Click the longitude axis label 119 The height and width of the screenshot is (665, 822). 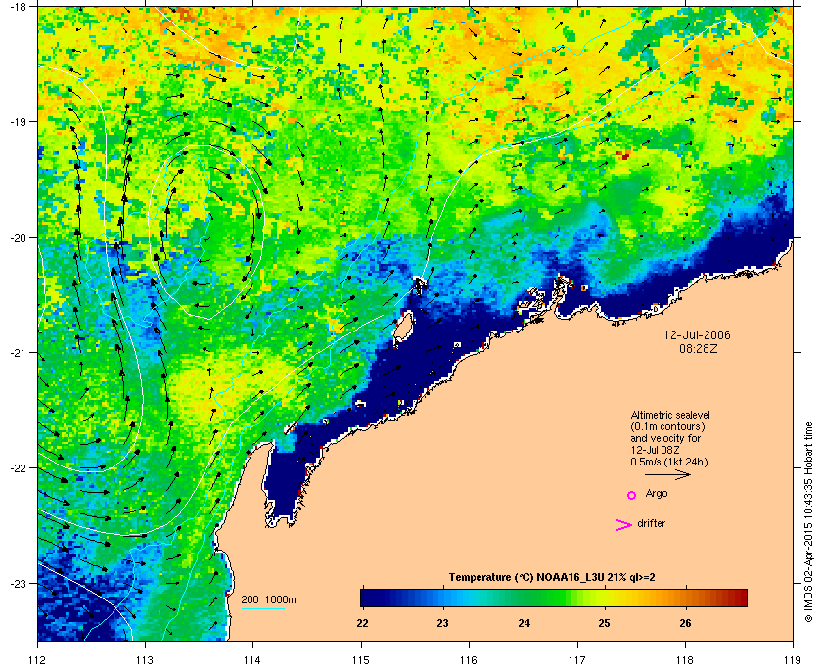pos(793,660)
